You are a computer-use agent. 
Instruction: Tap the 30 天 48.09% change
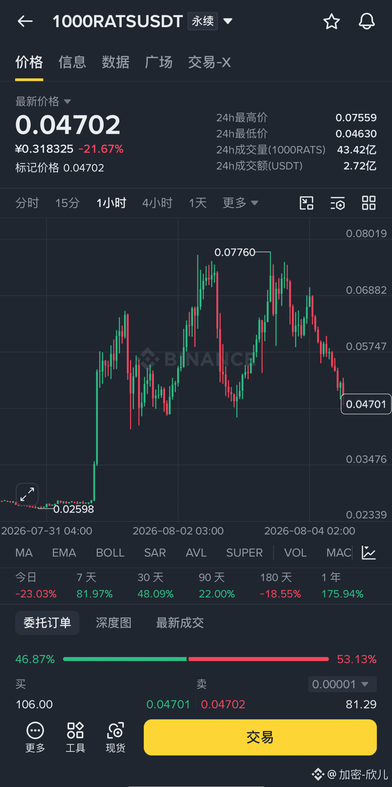[x=155, y=585]
